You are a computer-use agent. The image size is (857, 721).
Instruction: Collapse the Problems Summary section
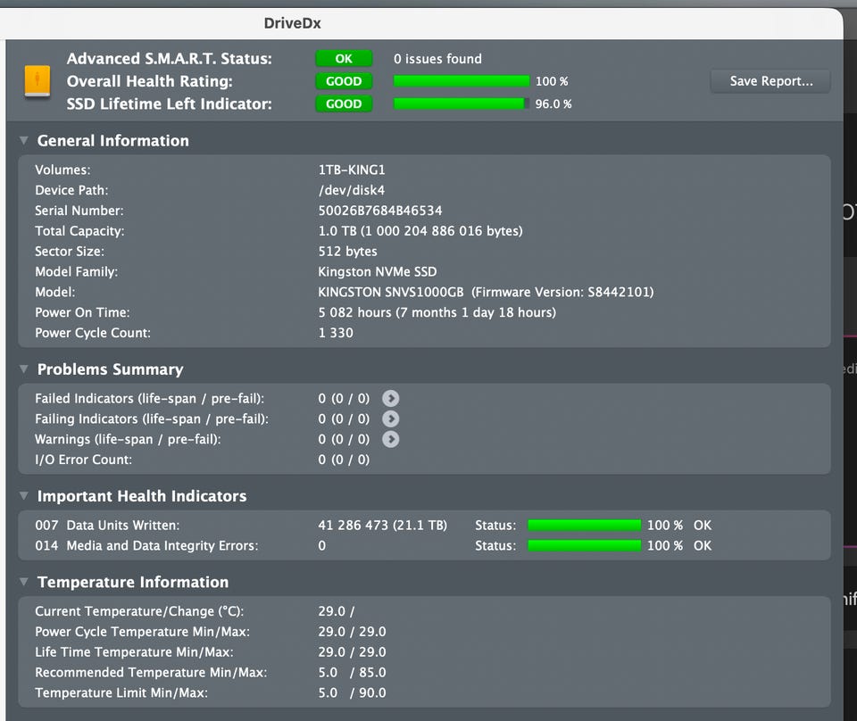coord(23,369)
